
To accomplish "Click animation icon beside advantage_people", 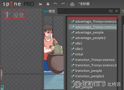I will pos(72,33).
